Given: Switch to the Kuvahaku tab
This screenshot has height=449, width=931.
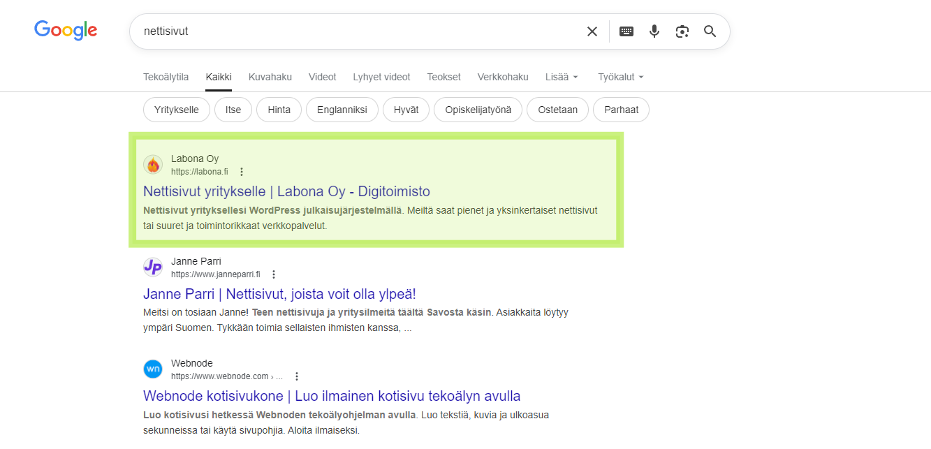Looking at the screenshot, I should [x=270, y=77].
